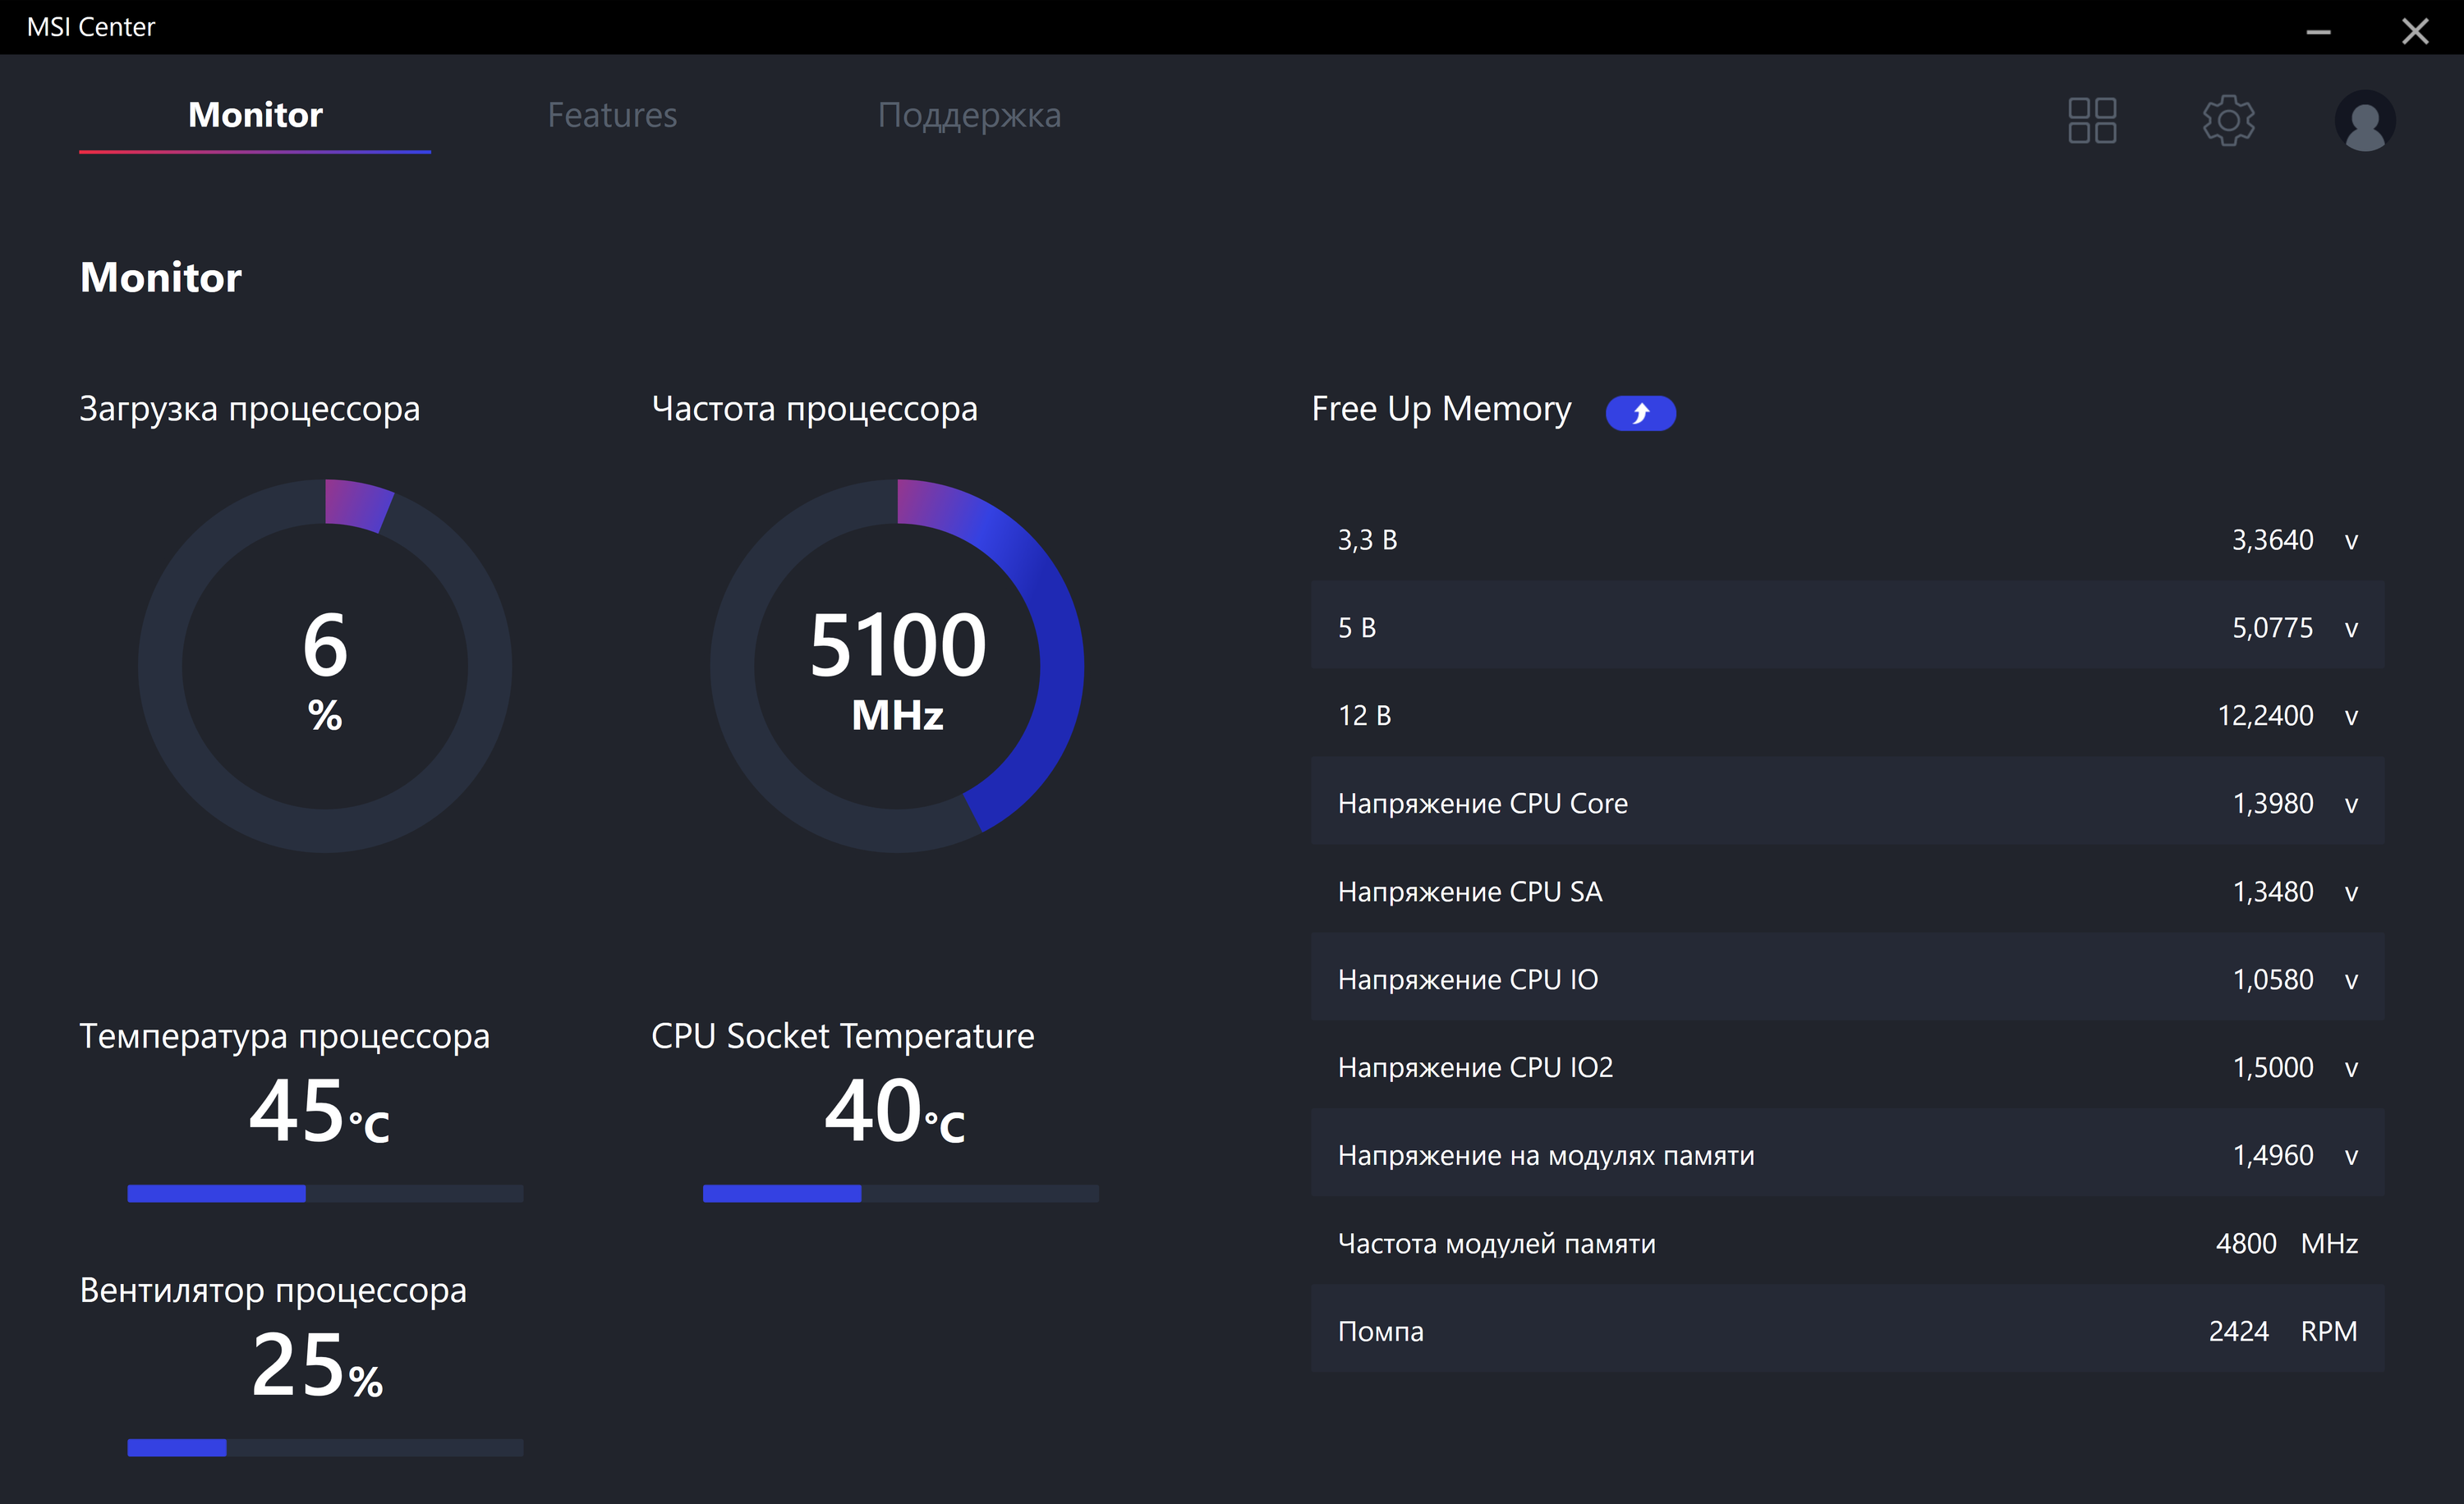Viewport: 2464px width, 1504px height.
Task: Open the Поддержка tab
Action: pyautogui.click(x=968, y=116)
